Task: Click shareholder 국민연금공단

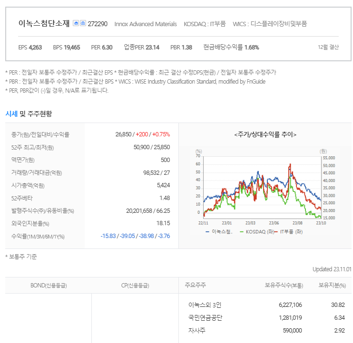Action: point(205,318)
